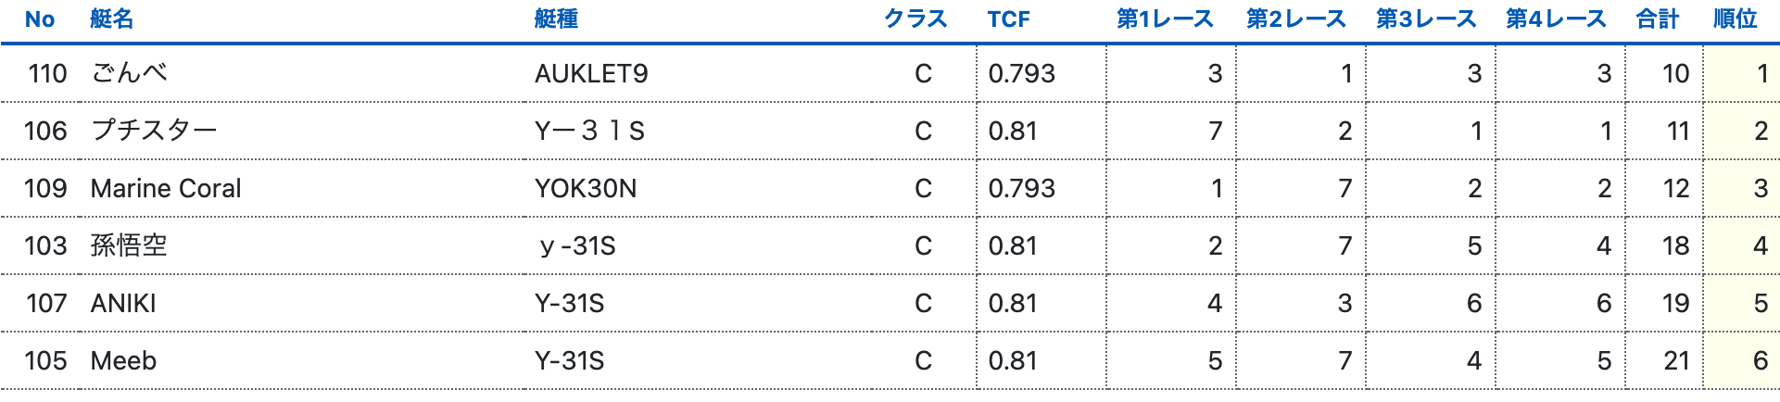Sort by the クラス column header
Image resolution: width=1780 pixels, height=402 pixels.
pos(915,19)
